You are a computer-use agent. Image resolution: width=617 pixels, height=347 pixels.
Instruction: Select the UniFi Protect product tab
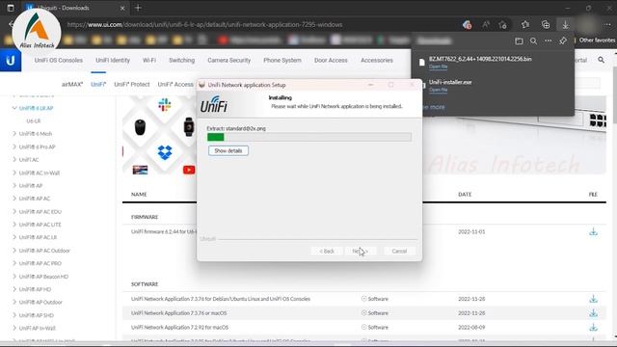[x=132, y=84]
